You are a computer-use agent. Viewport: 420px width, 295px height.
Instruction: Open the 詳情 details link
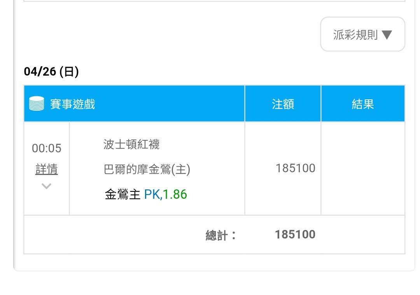pos(47,169)
